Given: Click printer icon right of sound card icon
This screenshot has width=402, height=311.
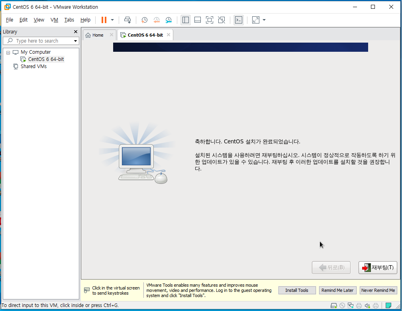Looking at the screenshot, I should (376, 305).
